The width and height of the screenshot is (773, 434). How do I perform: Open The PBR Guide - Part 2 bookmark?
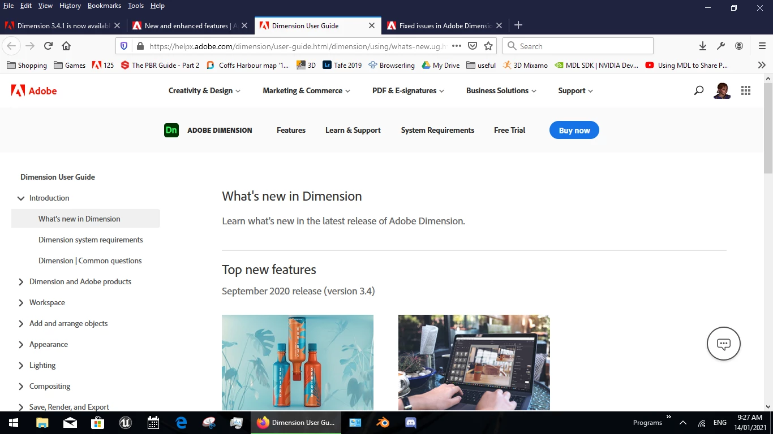coord(160,65)
